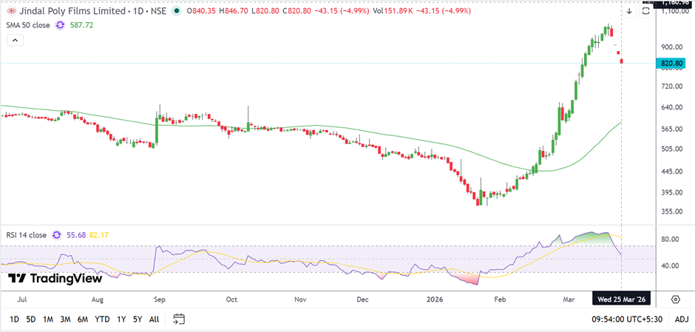Click the RSI 14 close indicator label
Screen dimensions: 695x332
(27, 235)
